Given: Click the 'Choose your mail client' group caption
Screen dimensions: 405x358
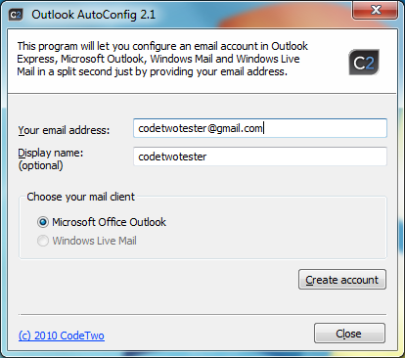Looking at the screenshot, I should coord(80,197).
